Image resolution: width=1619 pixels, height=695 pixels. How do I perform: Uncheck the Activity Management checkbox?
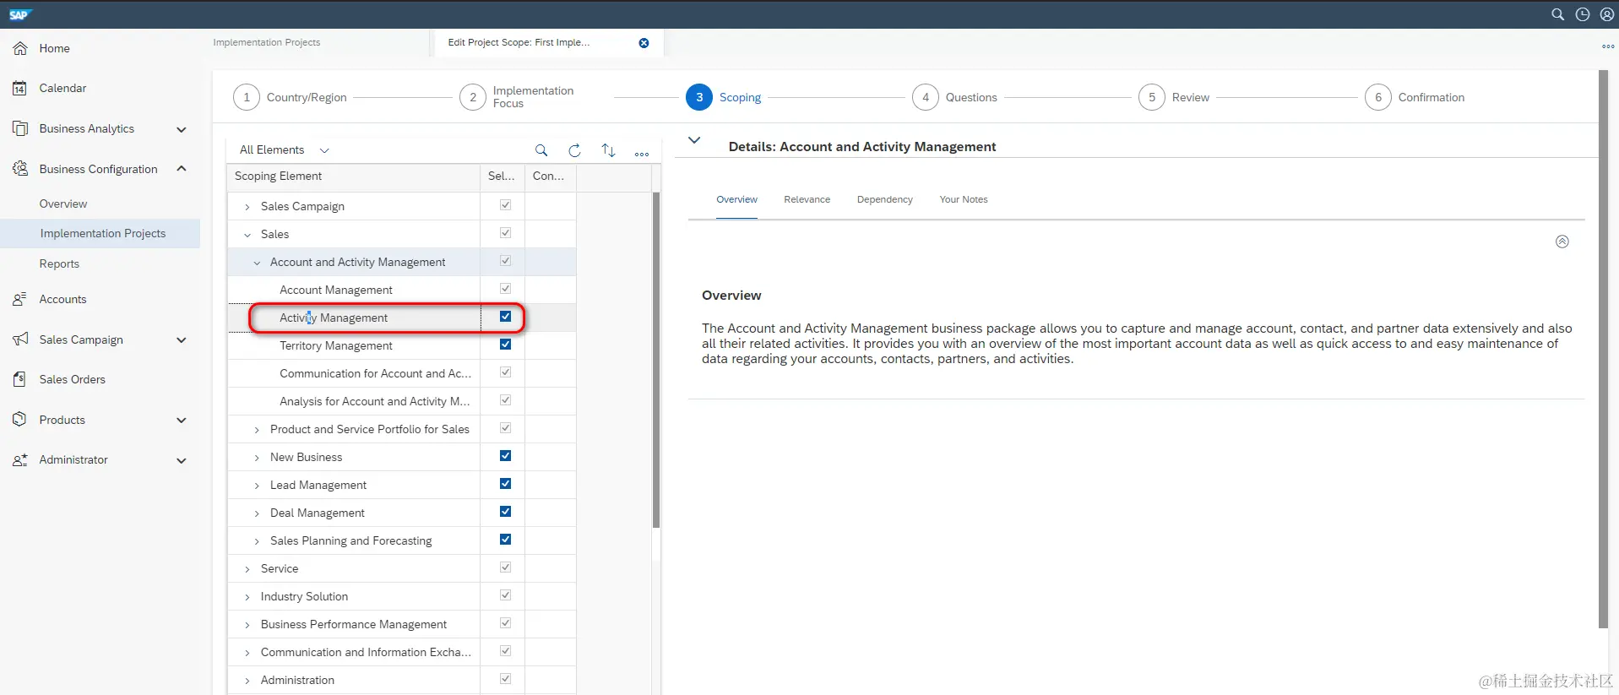[x=505, y=317]
